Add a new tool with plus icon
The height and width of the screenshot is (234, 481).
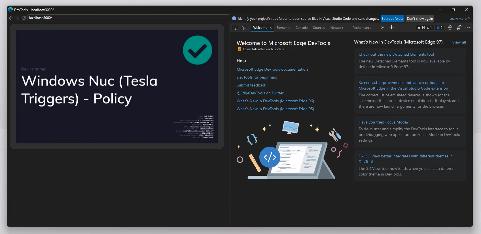coord(391,27)
